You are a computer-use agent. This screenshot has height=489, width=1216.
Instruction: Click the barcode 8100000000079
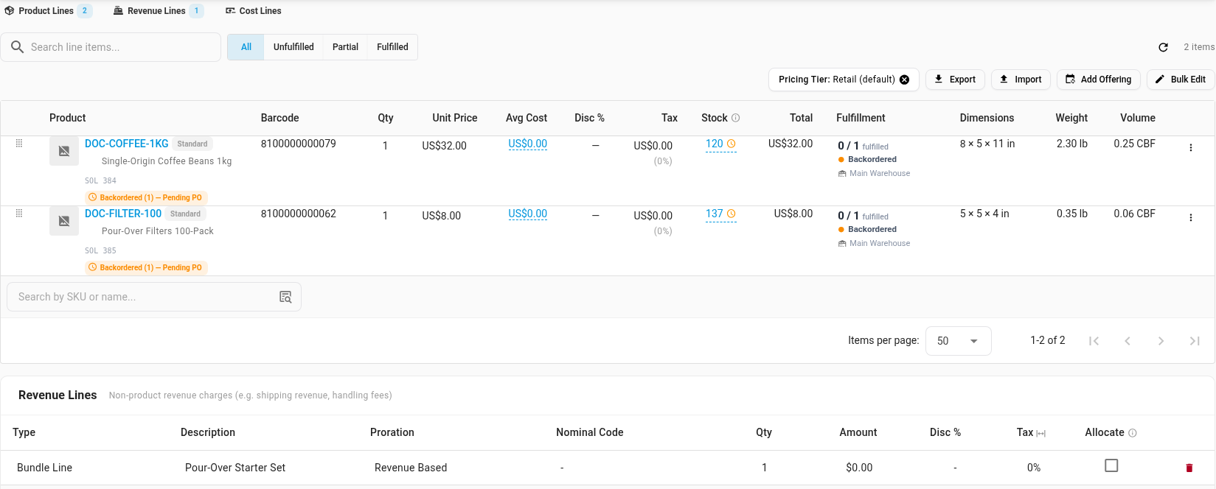point(299,144)
